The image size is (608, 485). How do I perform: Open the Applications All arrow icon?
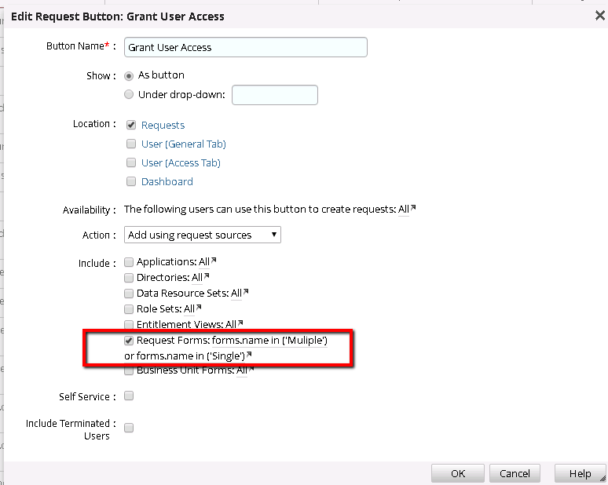click(212, 261)
